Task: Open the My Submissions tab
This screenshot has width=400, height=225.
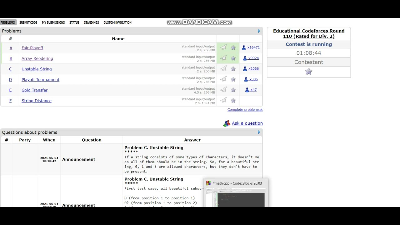Action: (x=53, y=22)
